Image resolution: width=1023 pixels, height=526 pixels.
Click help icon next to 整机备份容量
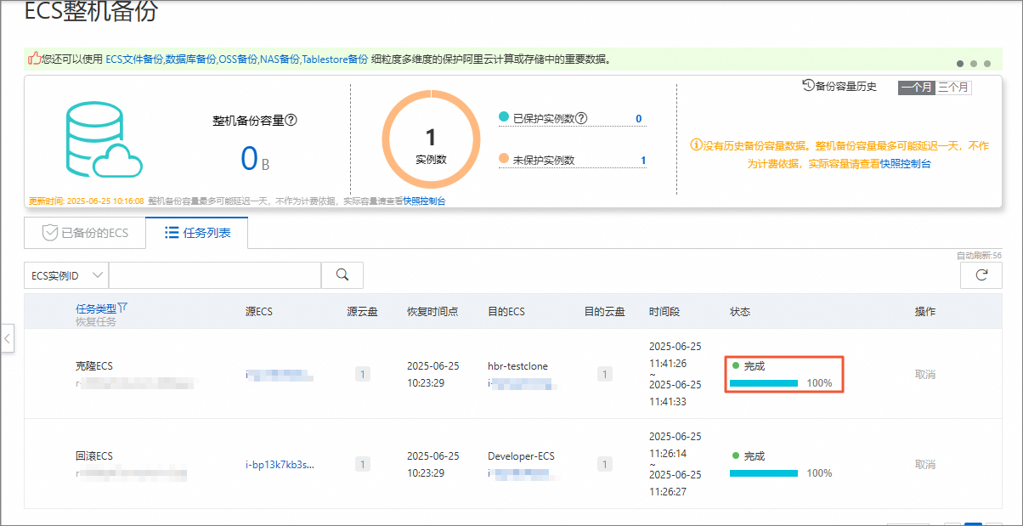(x=291, y=121)
